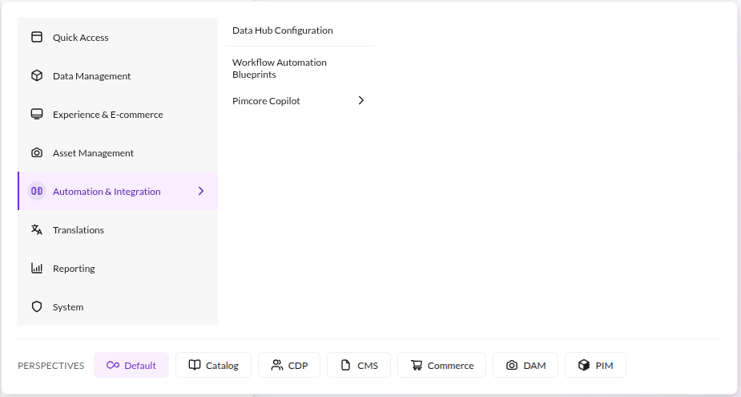Select Automation & Integration menu section

[x=118, y=191]
